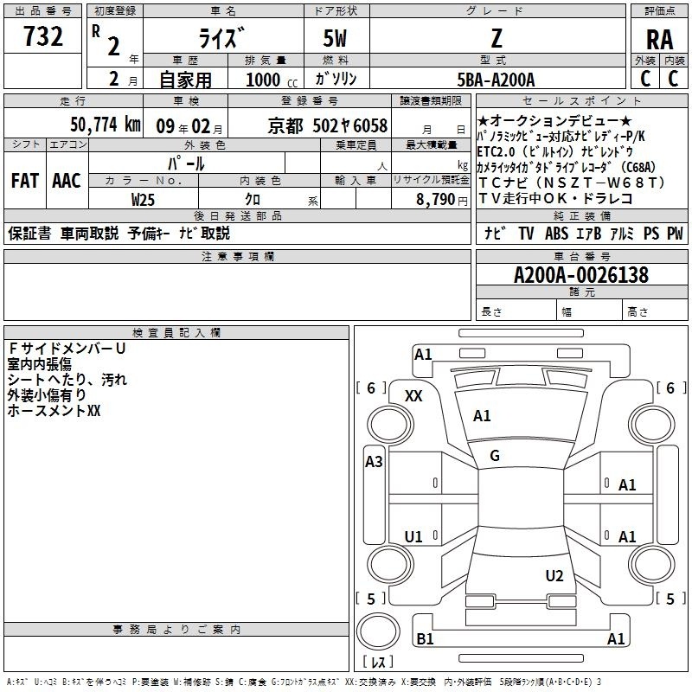Select the color number W25 field
692x692 pixels.
[143, 198]
